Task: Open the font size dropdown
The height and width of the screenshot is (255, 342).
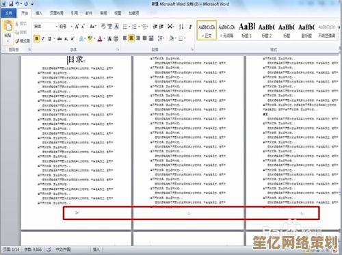Action: pyautogui.click(x=71, y=27)
